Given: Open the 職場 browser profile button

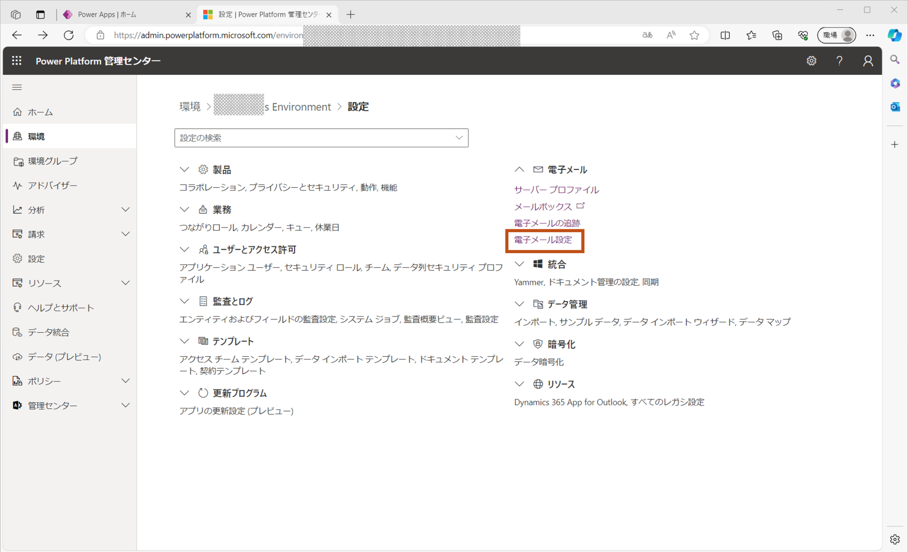Looking at the screenshot, I should point(837,35).
